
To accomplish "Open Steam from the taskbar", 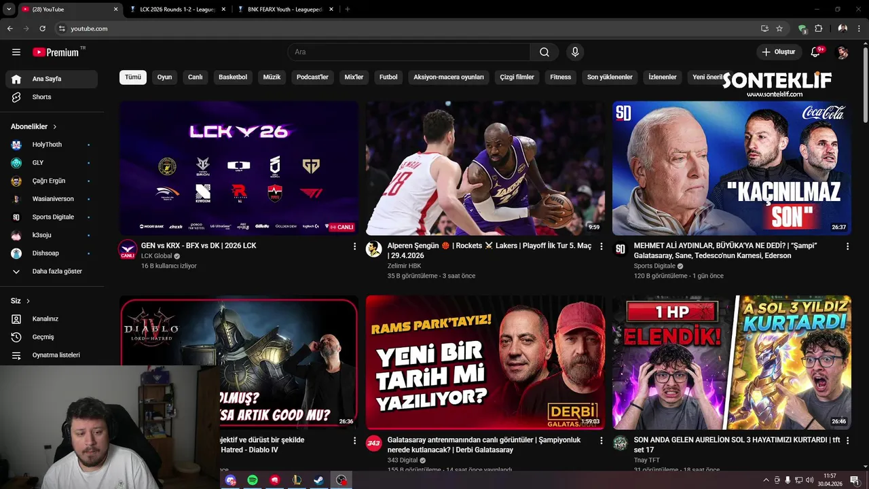I will (x=318, y=480).
